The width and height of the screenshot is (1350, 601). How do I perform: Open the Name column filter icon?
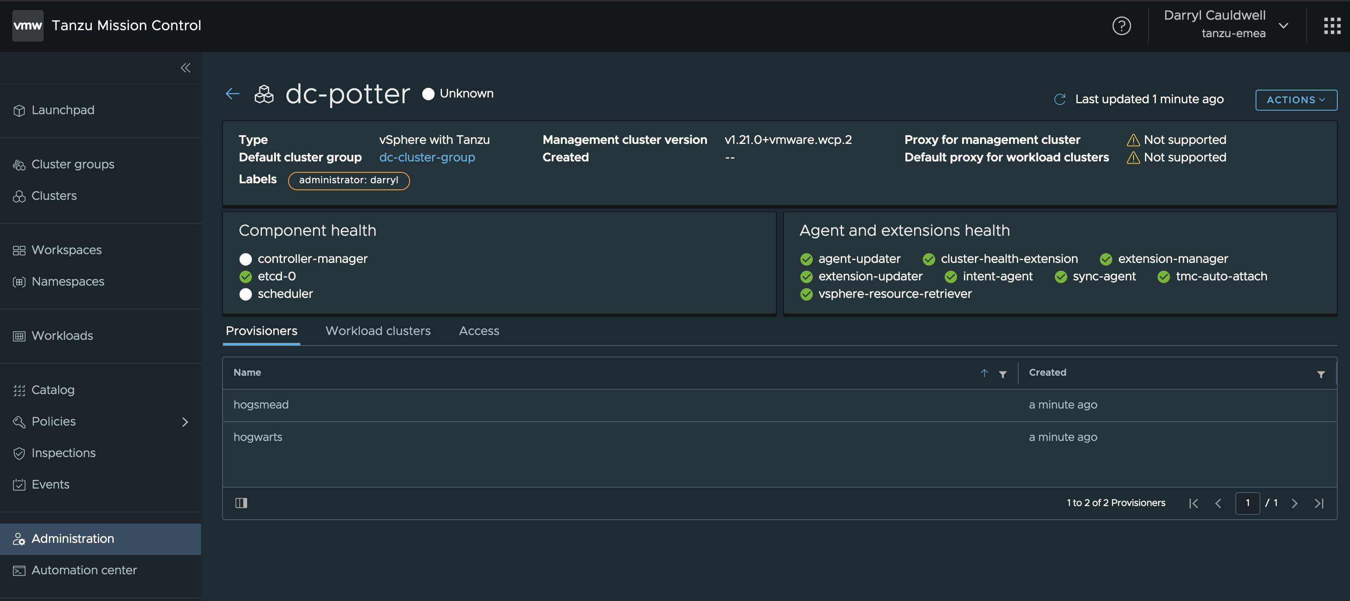pyautogui.click(x=1002, y=374)
